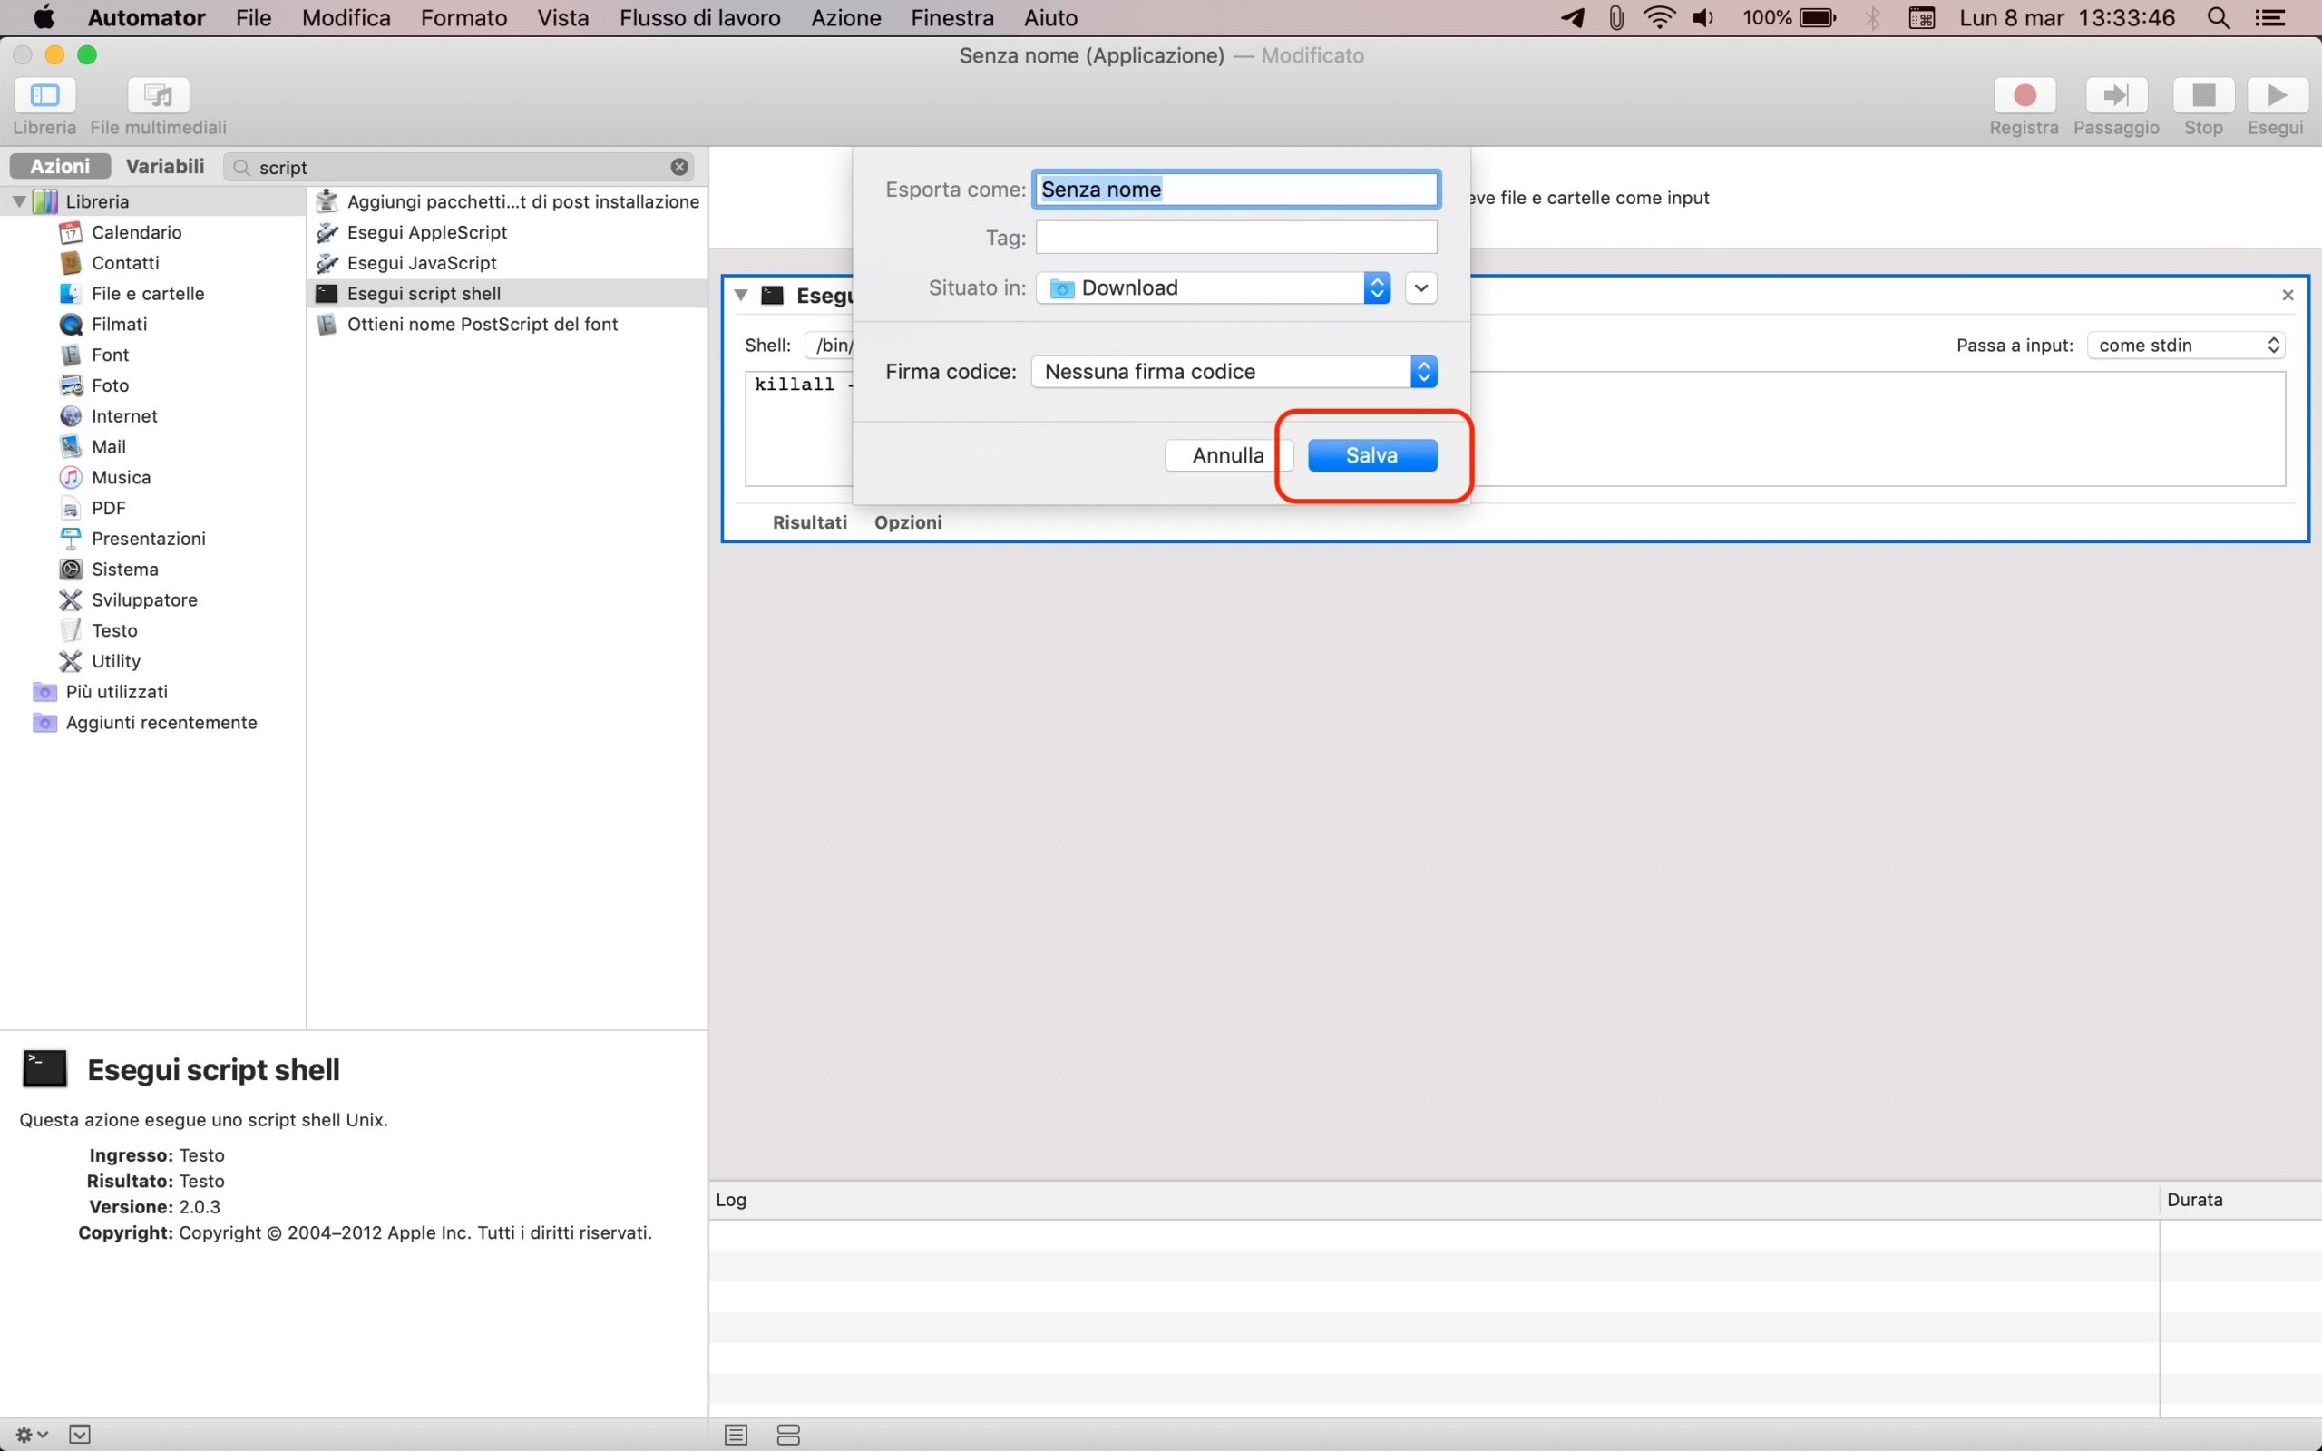Toggle the split log view icon
Image resolution: width=2322 pixels, height=1451 pixels.
tap(787, 1435)
